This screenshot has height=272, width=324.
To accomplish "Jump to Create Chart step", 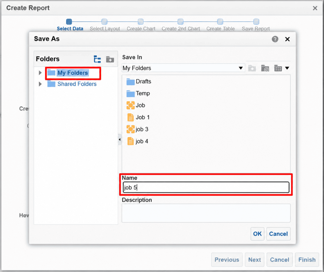I will pos(141,25).
